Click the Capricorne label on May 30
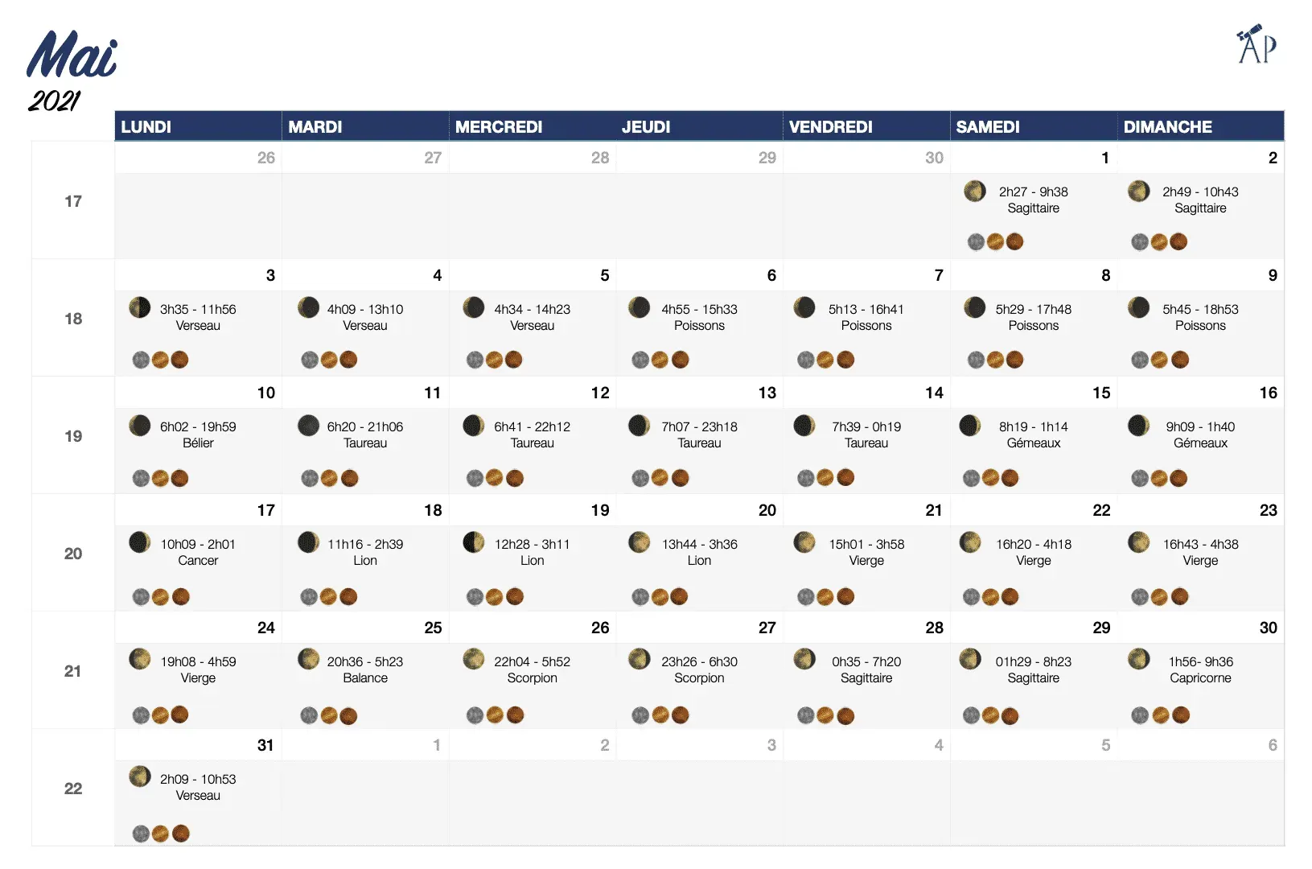 click(x=1200, y=678)
